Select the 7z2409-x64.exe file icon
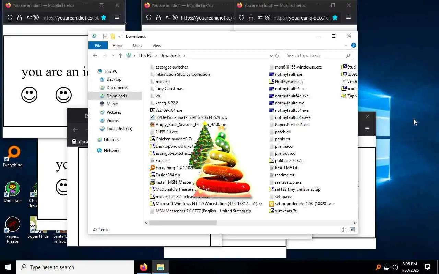This screenshot has width=439, height=274. coord(152,110)
